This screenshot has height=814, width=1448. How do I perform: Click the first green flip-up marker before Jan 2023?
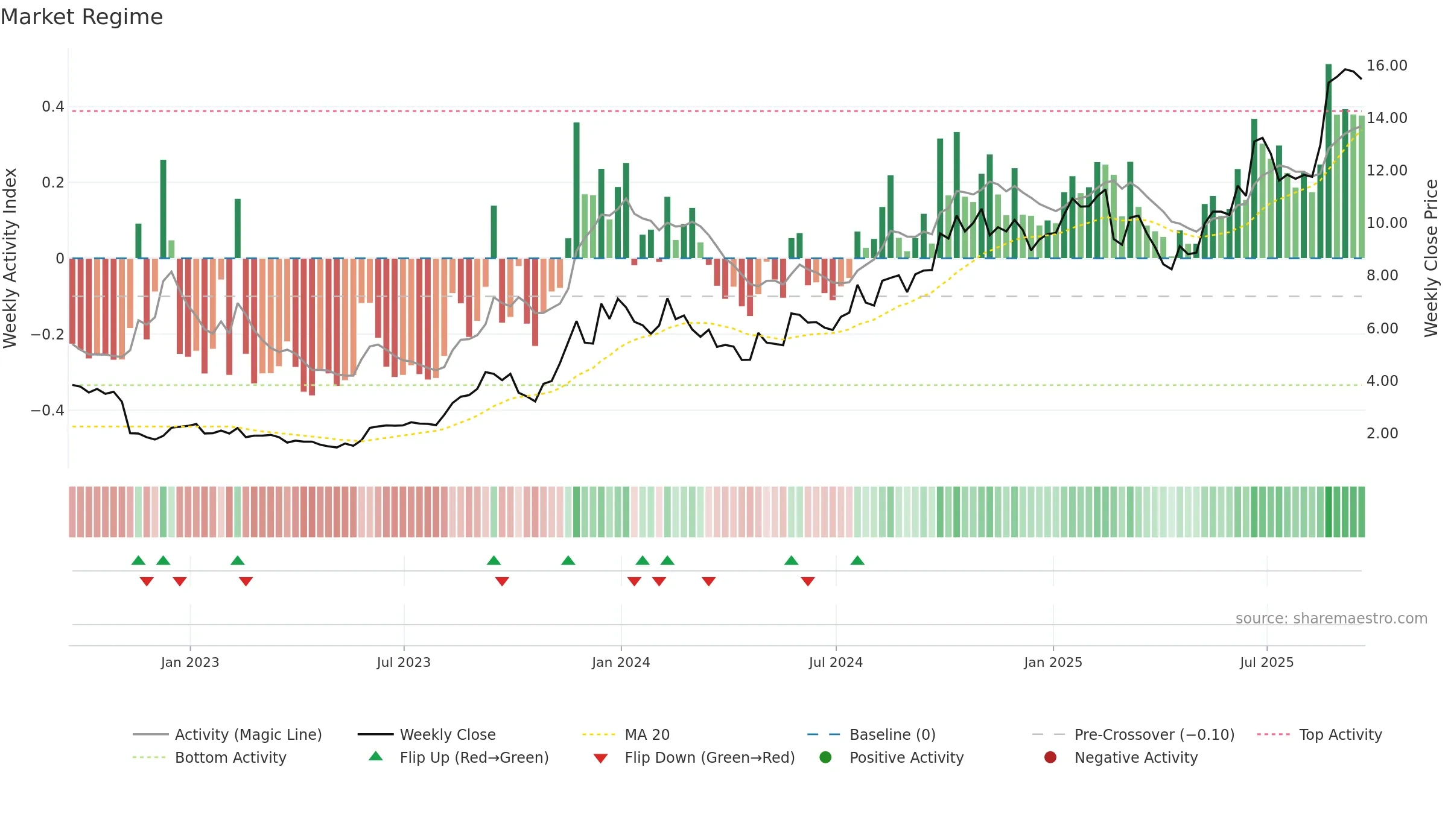tap(138, 561)
